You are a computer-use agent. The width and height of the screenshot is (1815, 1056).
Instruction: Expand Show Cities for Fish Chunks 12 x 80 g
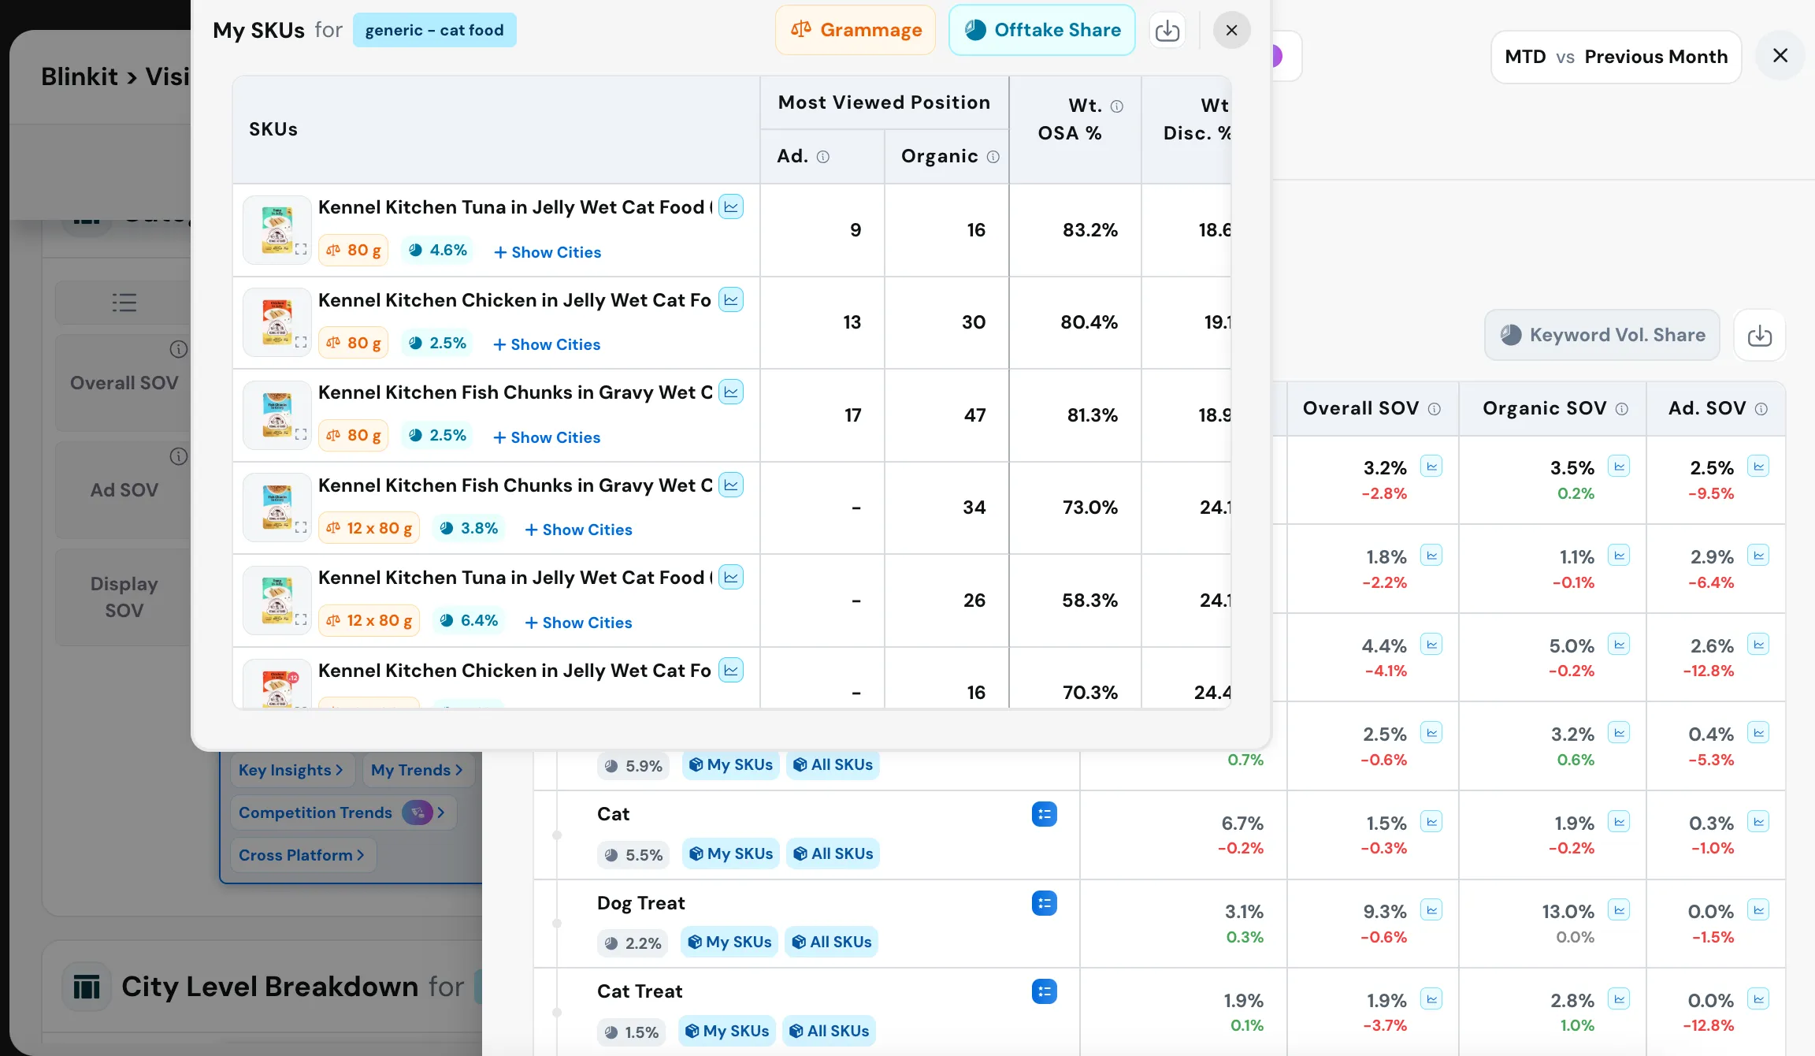[x=578, y=530]
